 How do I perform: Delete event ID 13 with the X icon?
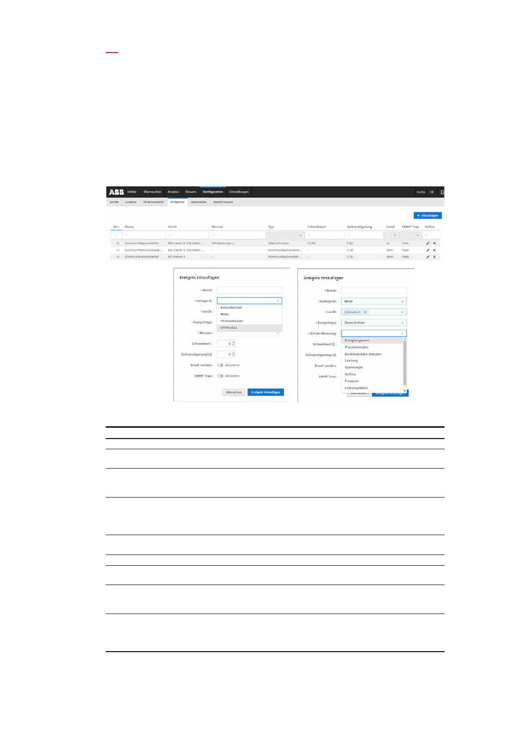pos(434,250)
